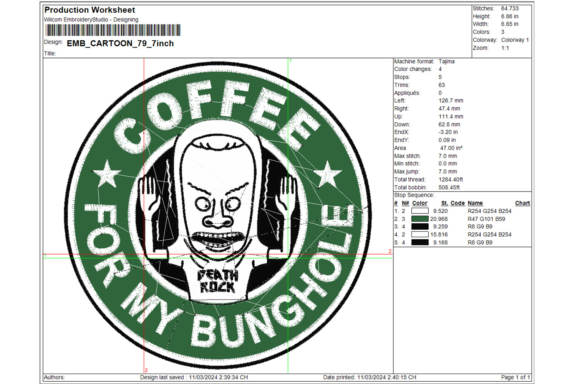Click the Left value 126.7 mm
The width and height of the screenshot is (577, 384).
[451, 101]
